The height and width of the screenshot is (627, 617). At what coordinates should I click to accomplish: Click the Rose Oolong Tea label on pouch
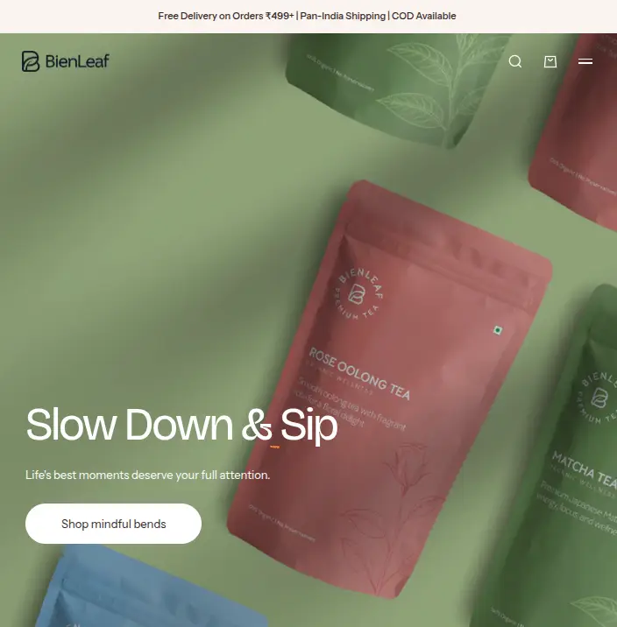pos(359,374)
